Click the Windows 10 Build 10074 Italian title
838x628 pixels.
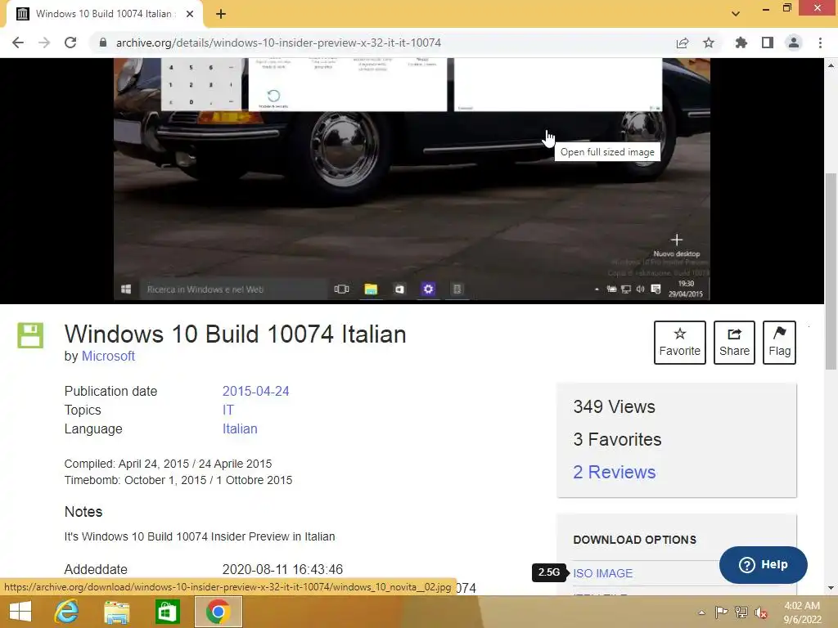(x=235, y=334)
